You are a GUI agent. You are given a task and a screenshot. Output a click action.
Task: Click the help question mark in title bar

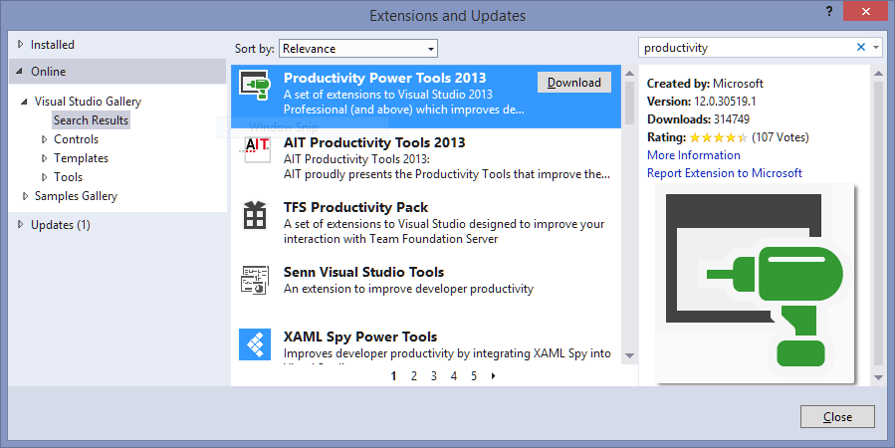click(x=828, y=11)
